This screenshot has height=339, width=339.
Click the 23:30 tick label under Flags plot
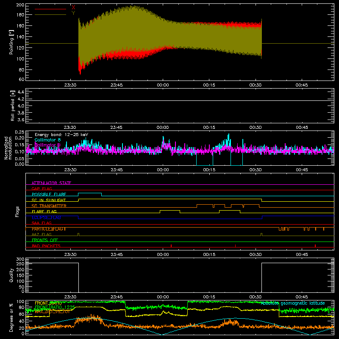click(x=70, y=255)
